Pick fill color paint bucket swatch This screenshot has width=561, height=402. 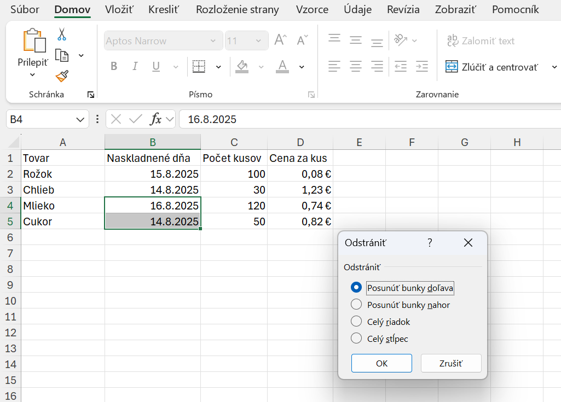click(x=242, y=67)
